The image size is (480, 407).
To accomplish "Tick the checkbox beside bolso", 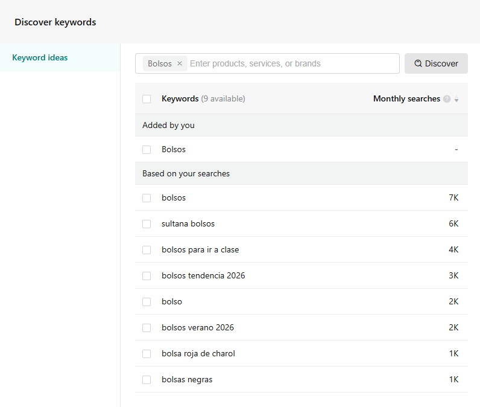I will [147, 302].
